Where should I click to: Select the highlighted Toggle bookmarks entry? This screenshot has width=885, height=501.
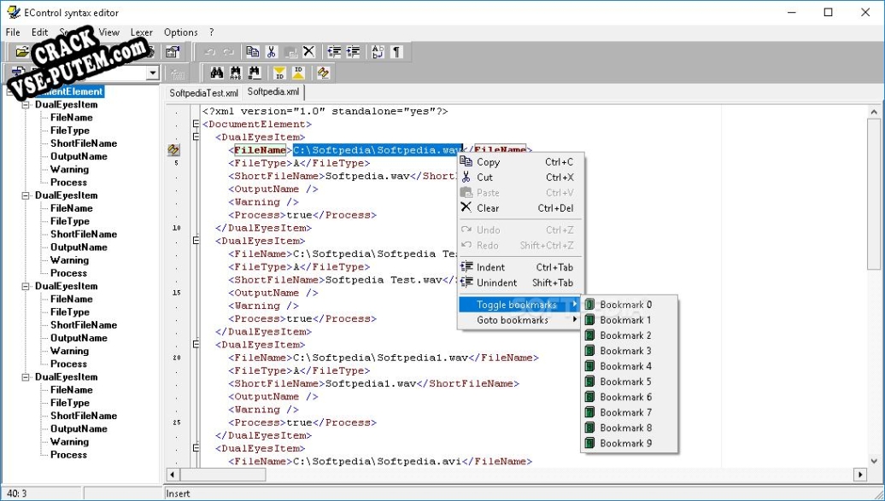point(520,305)
